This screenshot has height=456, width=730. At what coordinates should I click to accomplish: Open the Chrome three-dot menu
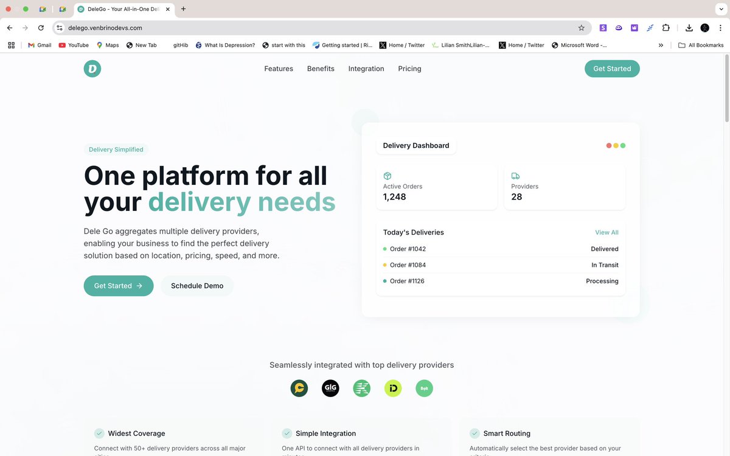720,28
